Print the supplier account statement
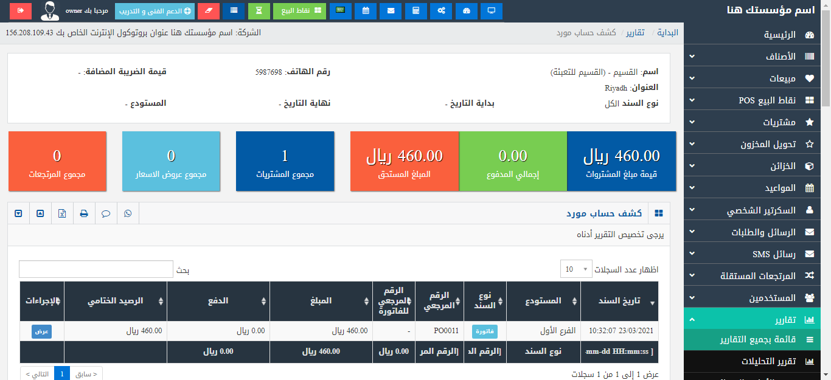Viewport: 831px width, 380px height. click(84, 213)
